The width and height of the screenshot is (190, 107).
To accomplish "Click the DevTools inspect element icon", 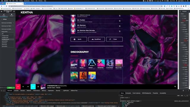I will coord(2,91).
